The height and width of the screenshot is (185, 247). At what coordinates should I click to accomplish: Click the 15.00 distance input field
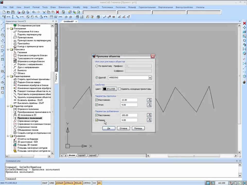coord(129,100)
